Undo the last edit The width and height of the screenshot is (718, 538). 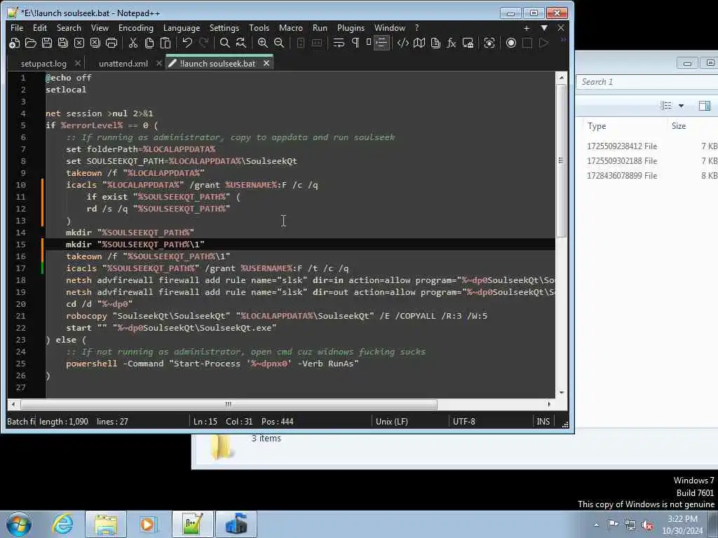pos(187,43)
